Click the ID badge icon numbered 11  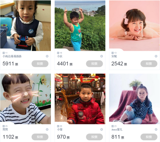4,53
